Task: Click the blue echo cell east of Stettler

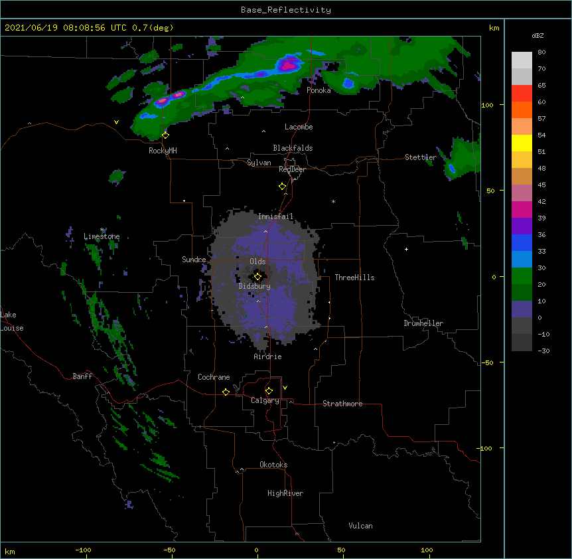Action: point(452,169)
